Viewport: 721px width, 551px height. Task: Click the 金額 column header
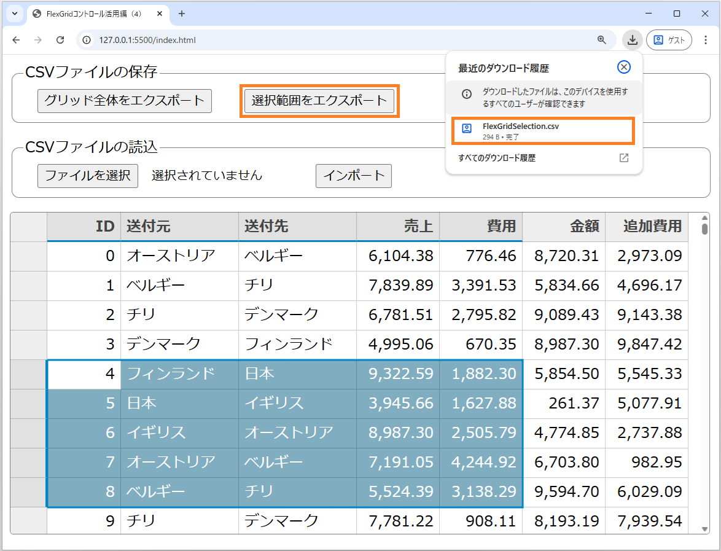coord(564,226)
